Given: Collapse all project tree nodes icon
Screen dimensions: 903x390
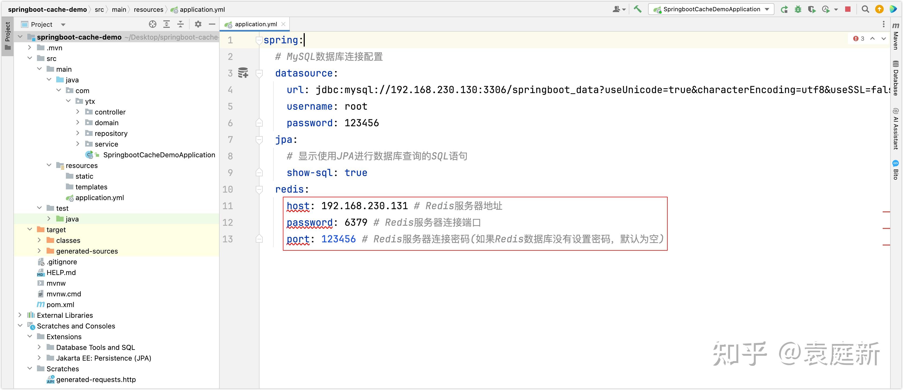Looking at the screenshot, I should point(180,24).
